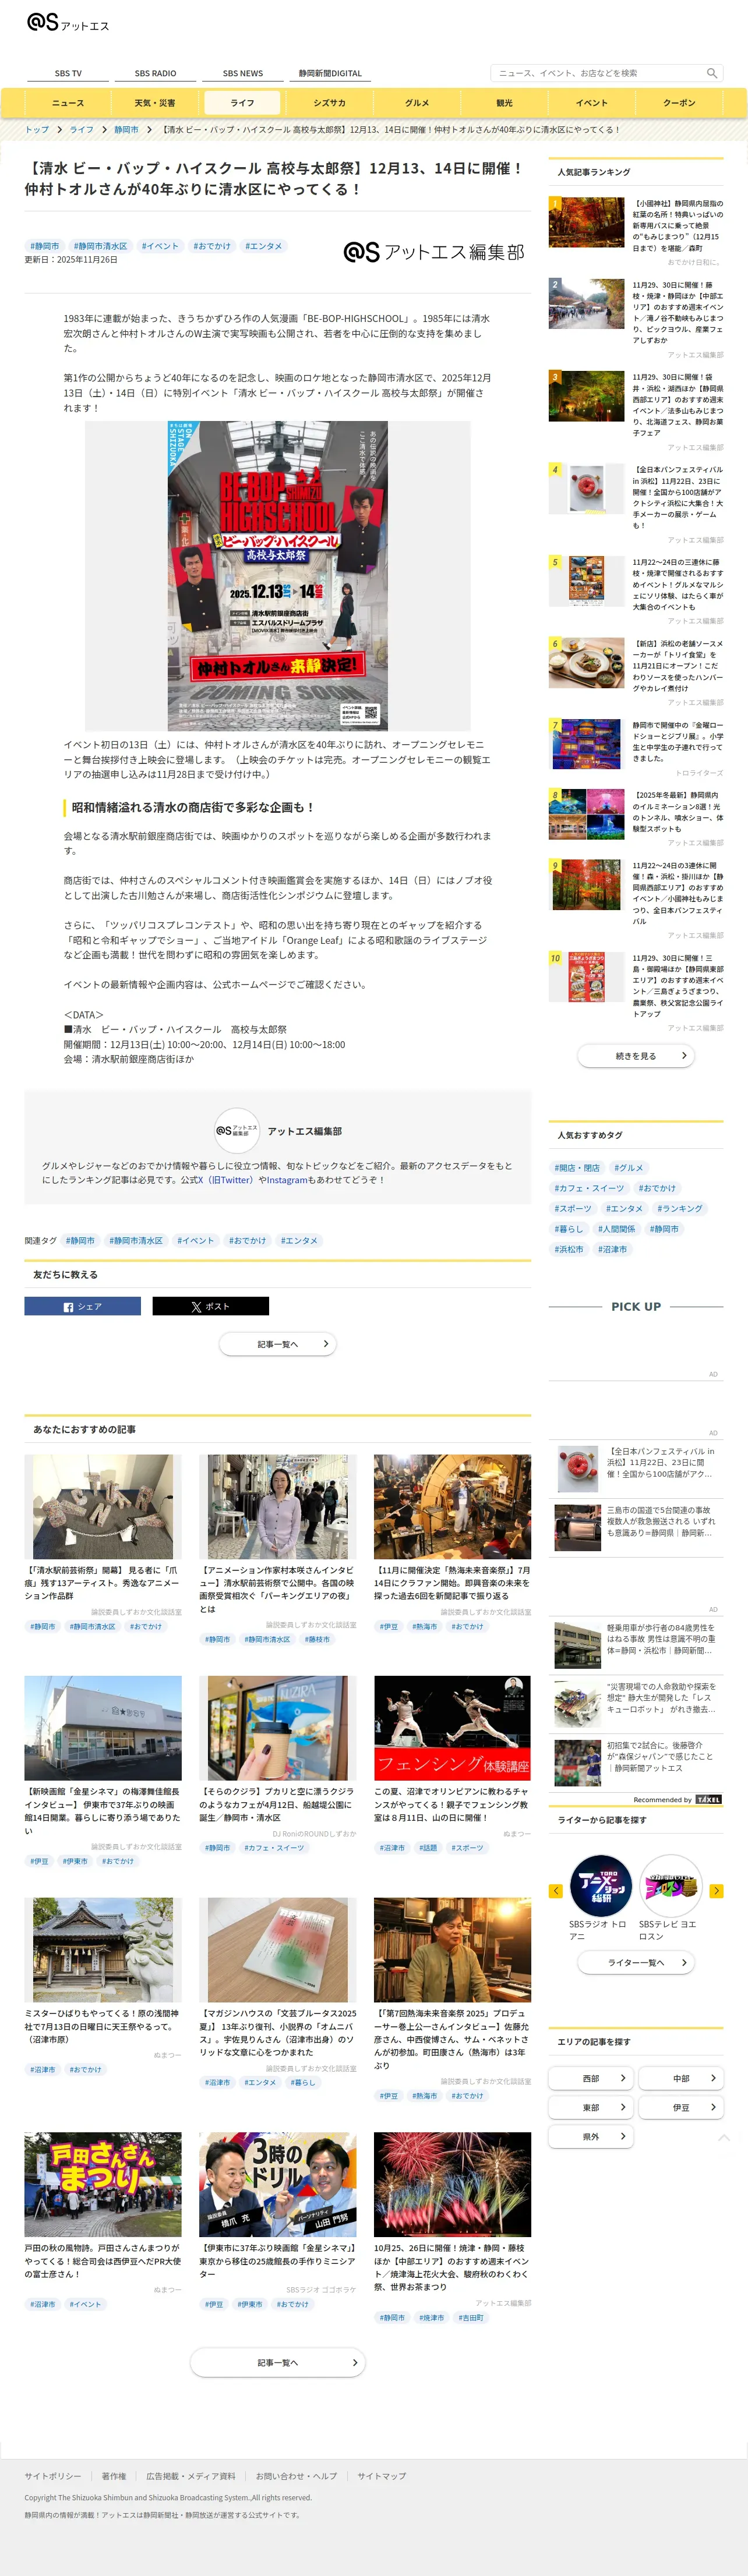748x2576 pixels.
Task: Select the 中部 area button
Action: [681, 2078]
